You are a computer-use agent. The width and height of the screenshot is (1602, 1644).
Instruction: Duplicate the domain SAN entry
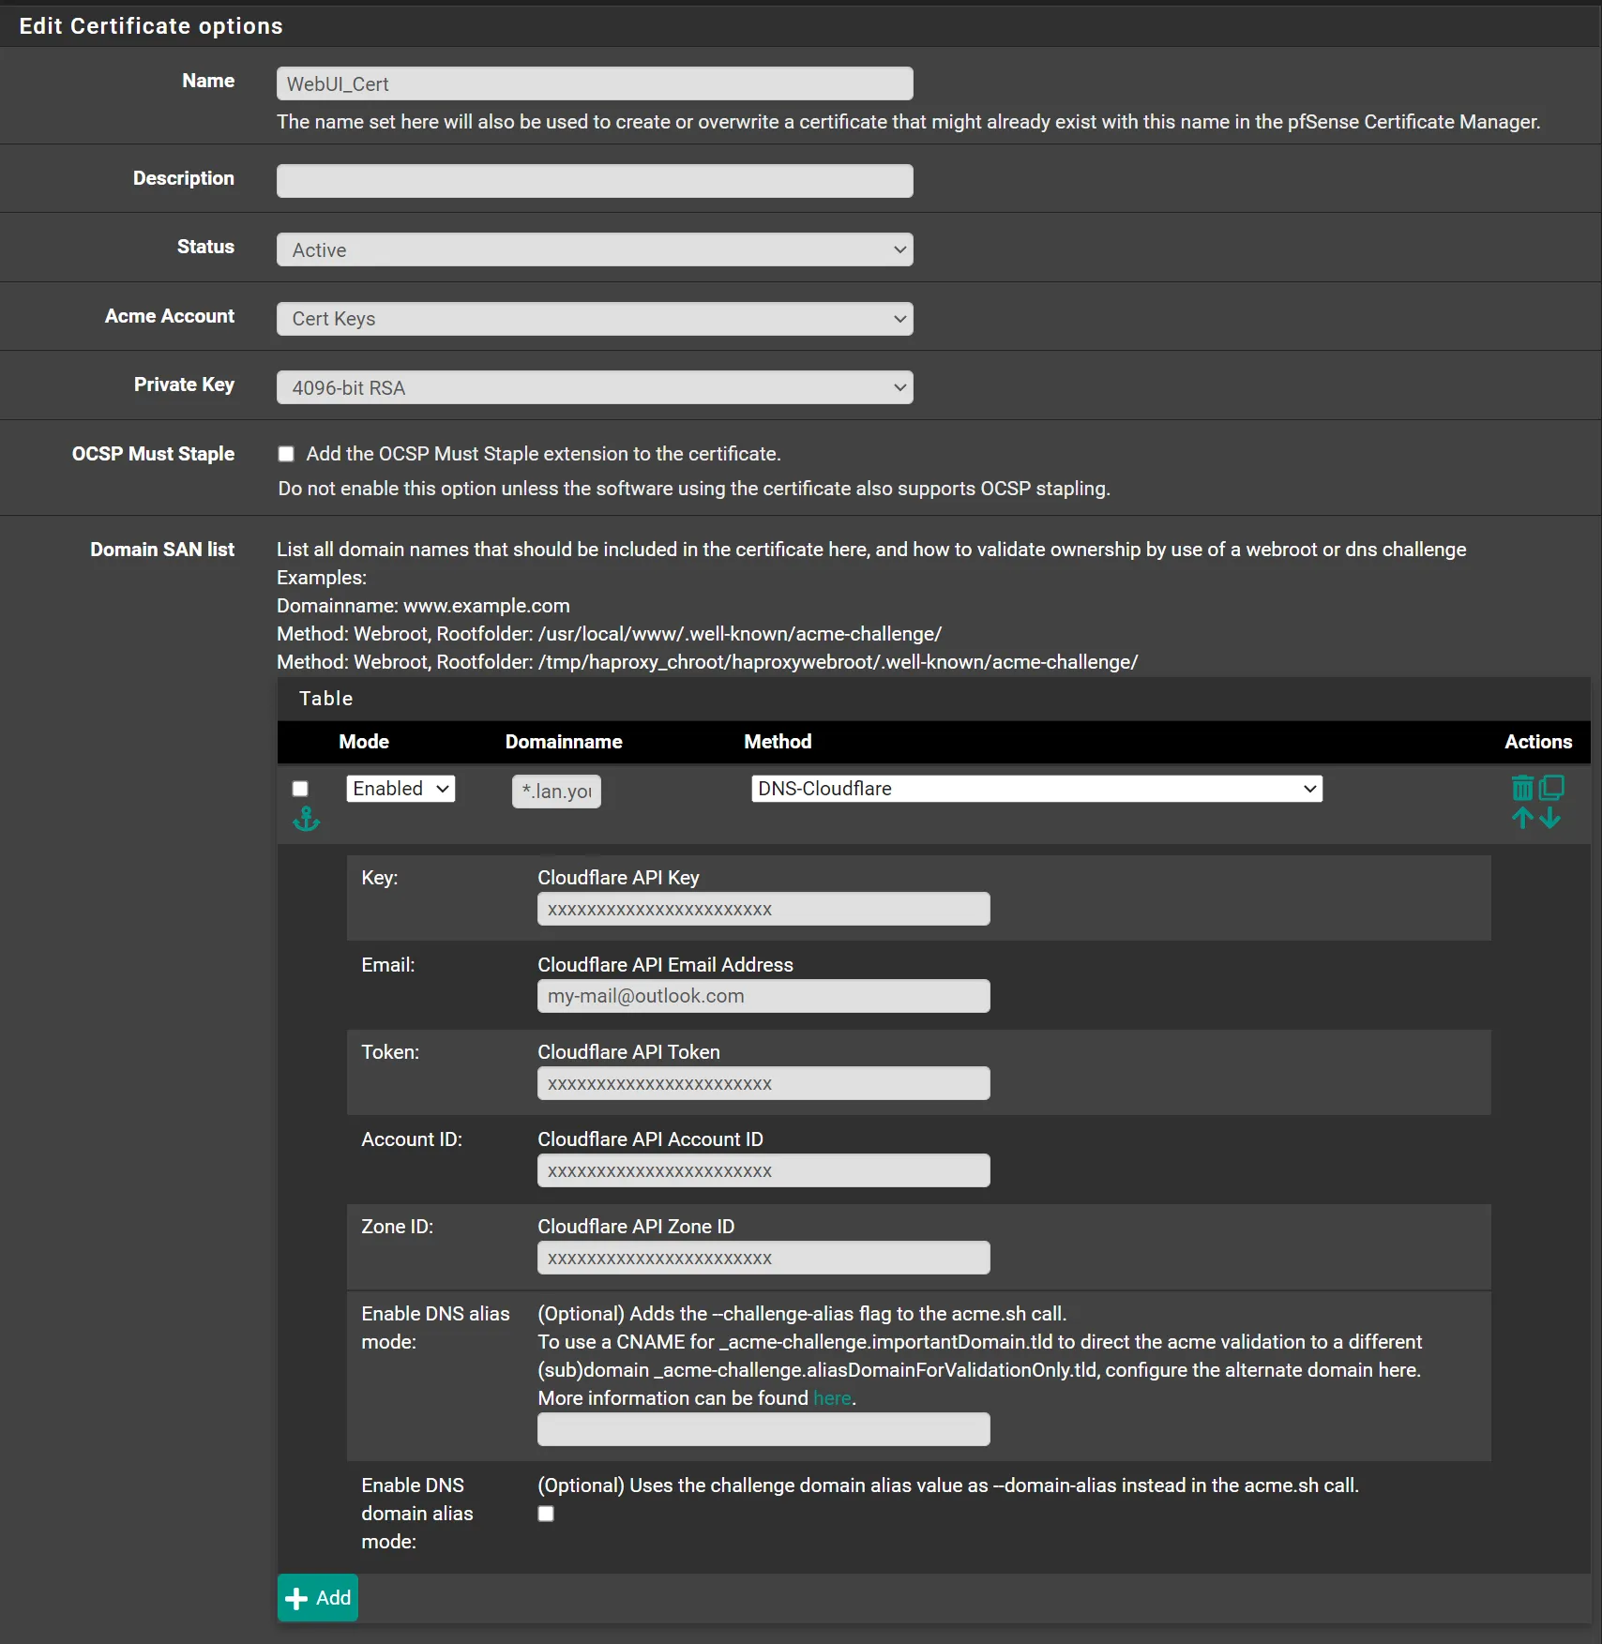pyautogui.click(x=1553, y=787)
